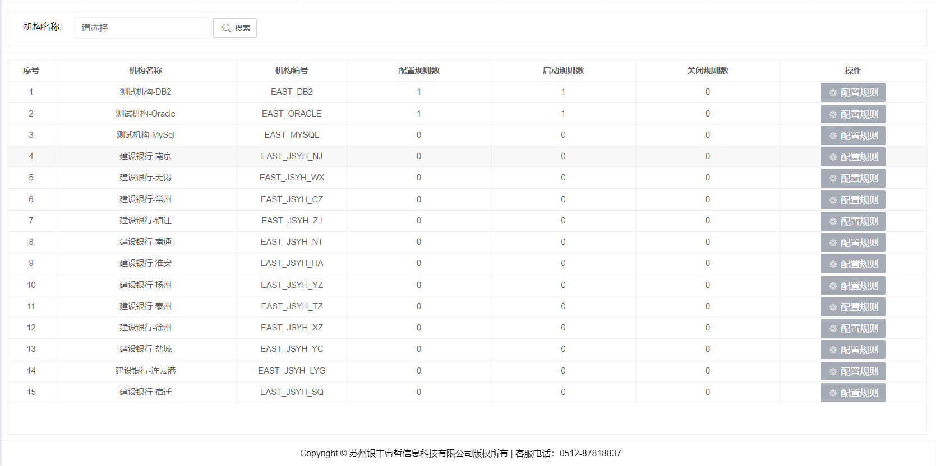Screen dimensions: 936x466
Task: Click the EAST_JSYH_NT code cell
Action: 292,242
